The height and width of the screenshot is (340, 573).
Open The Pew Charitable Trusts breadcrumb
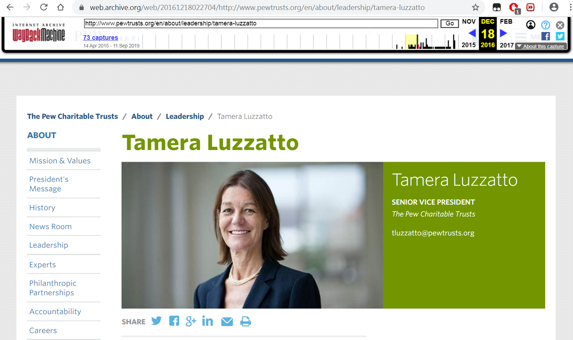coord(73,116)
